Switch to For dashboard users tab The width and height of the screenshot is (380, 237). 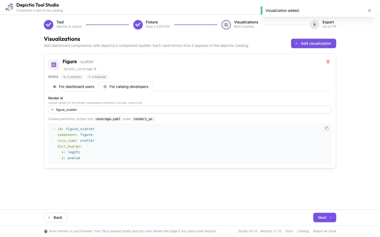coord(74,87)
